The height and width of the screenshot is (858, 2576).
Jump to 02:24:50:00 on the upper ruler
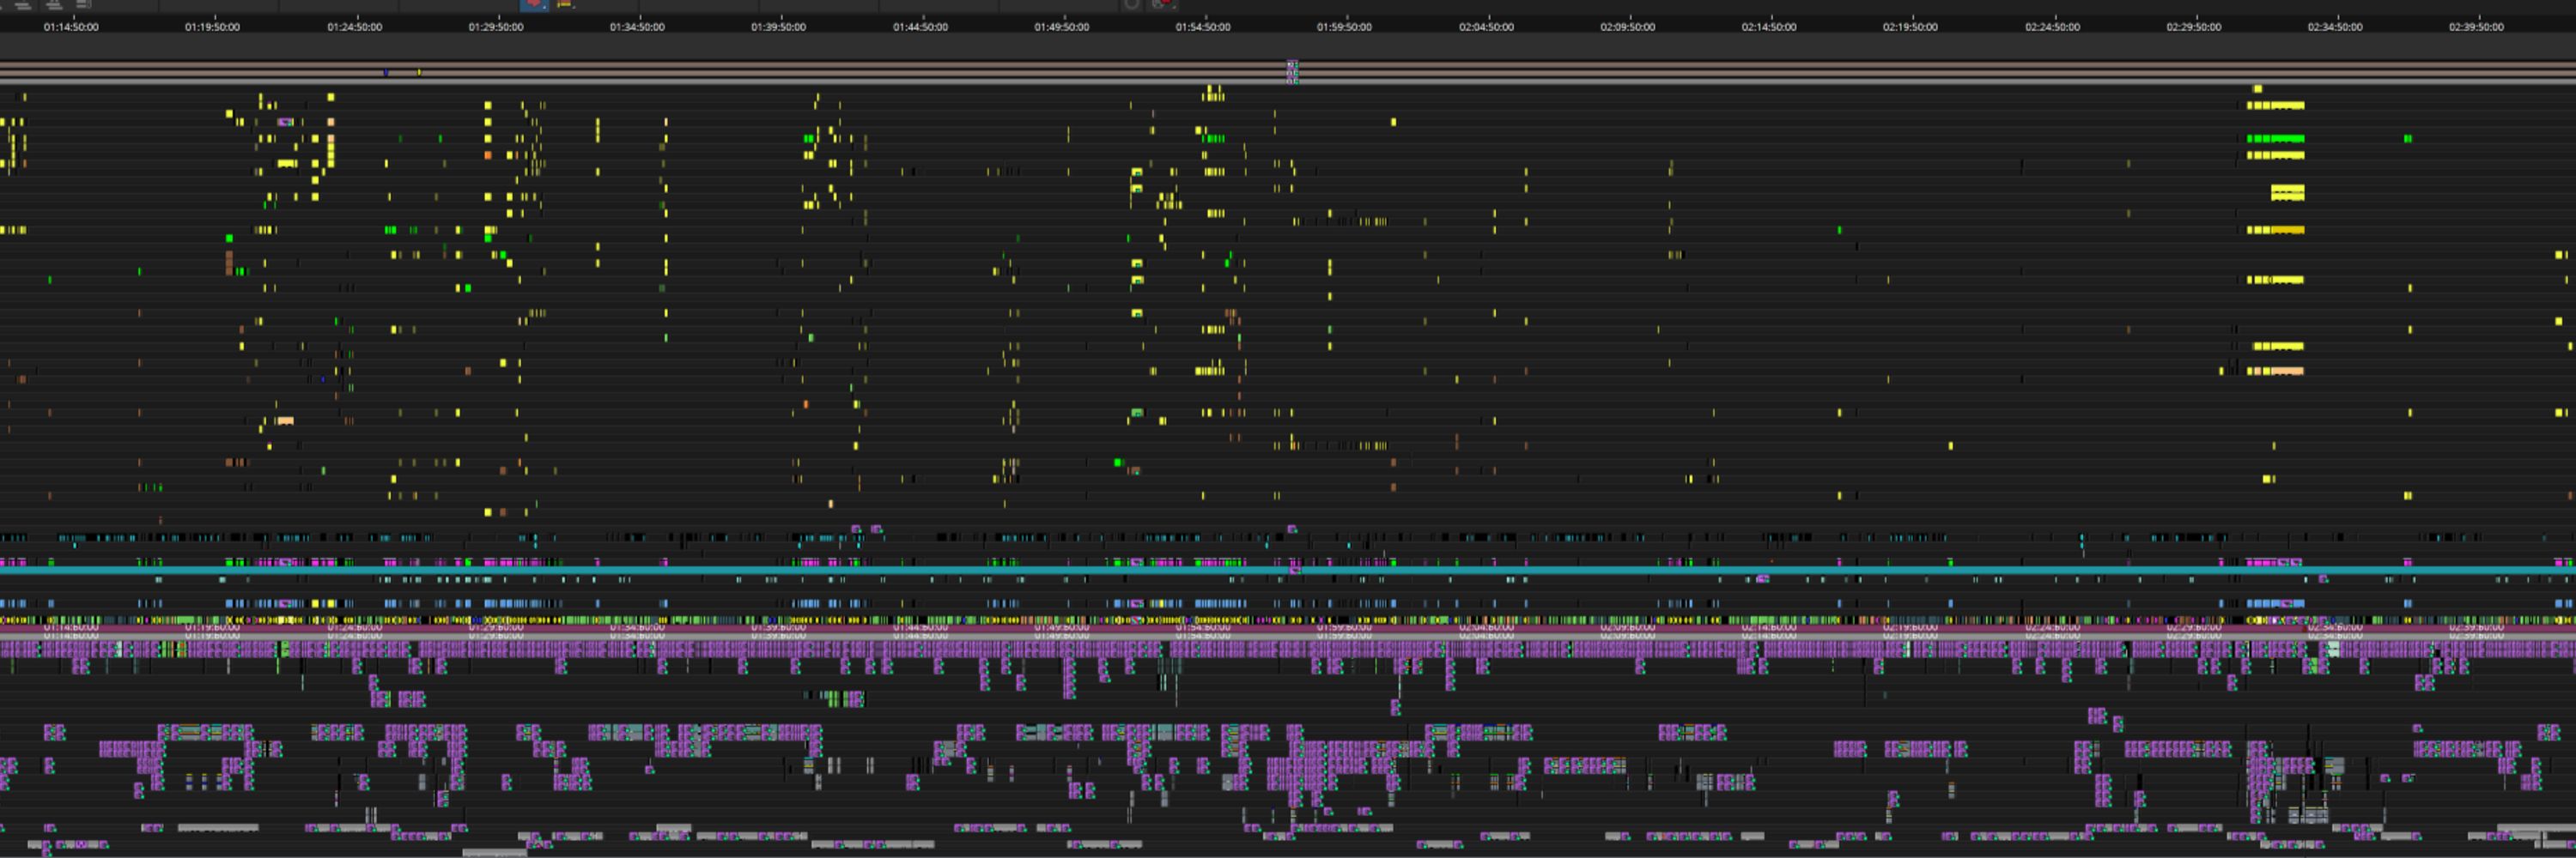pyautogui.click(x=2052, y=27)
